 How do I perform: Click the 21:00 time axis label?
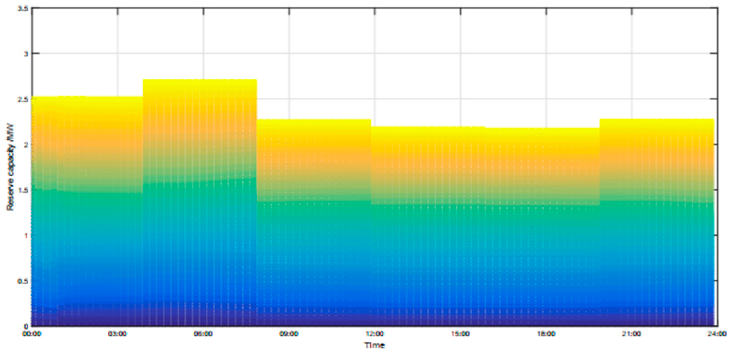(632, 334)
